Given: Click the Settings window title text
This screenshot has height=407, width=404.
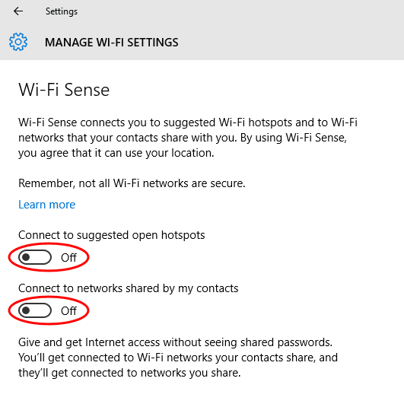Looking at the screenshot, I should (x=62, y=11).
